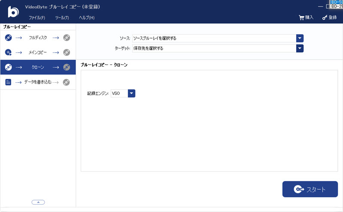Screen dimensions: 343x212
Task: Select the クローン copy mode
Action: coord(38,67)
